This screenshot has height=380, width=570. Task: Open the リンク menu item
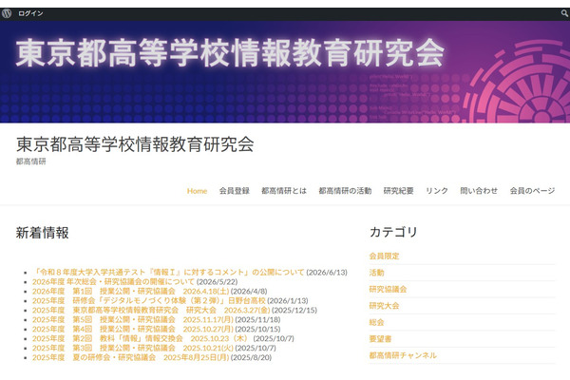pos(437,191)
